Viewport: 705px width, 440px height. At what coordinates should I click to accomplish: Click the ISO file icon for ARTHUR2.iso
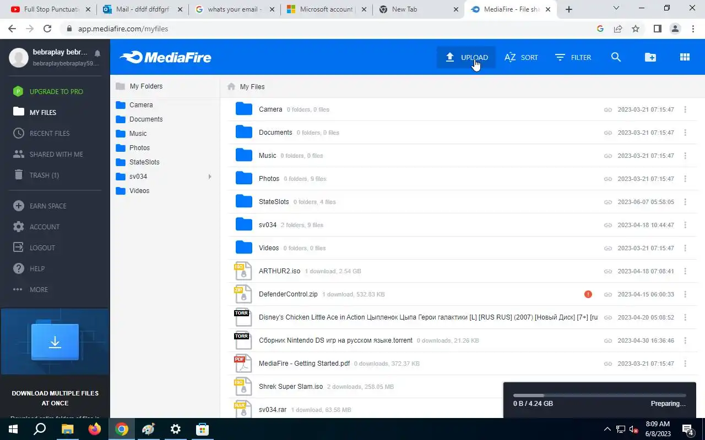click(x=243, y=271)
